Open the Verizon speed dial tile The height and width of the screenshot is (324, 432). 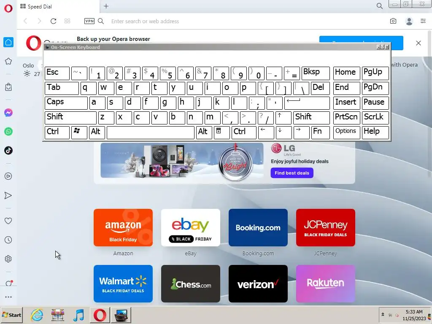[x=258, y=284]
